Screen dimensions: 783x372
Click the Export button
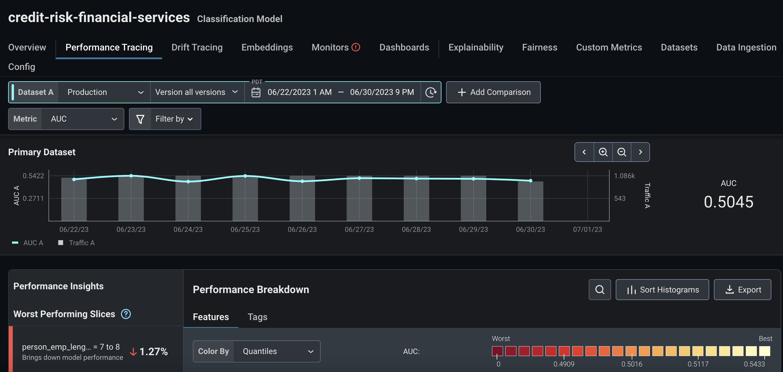742,289
